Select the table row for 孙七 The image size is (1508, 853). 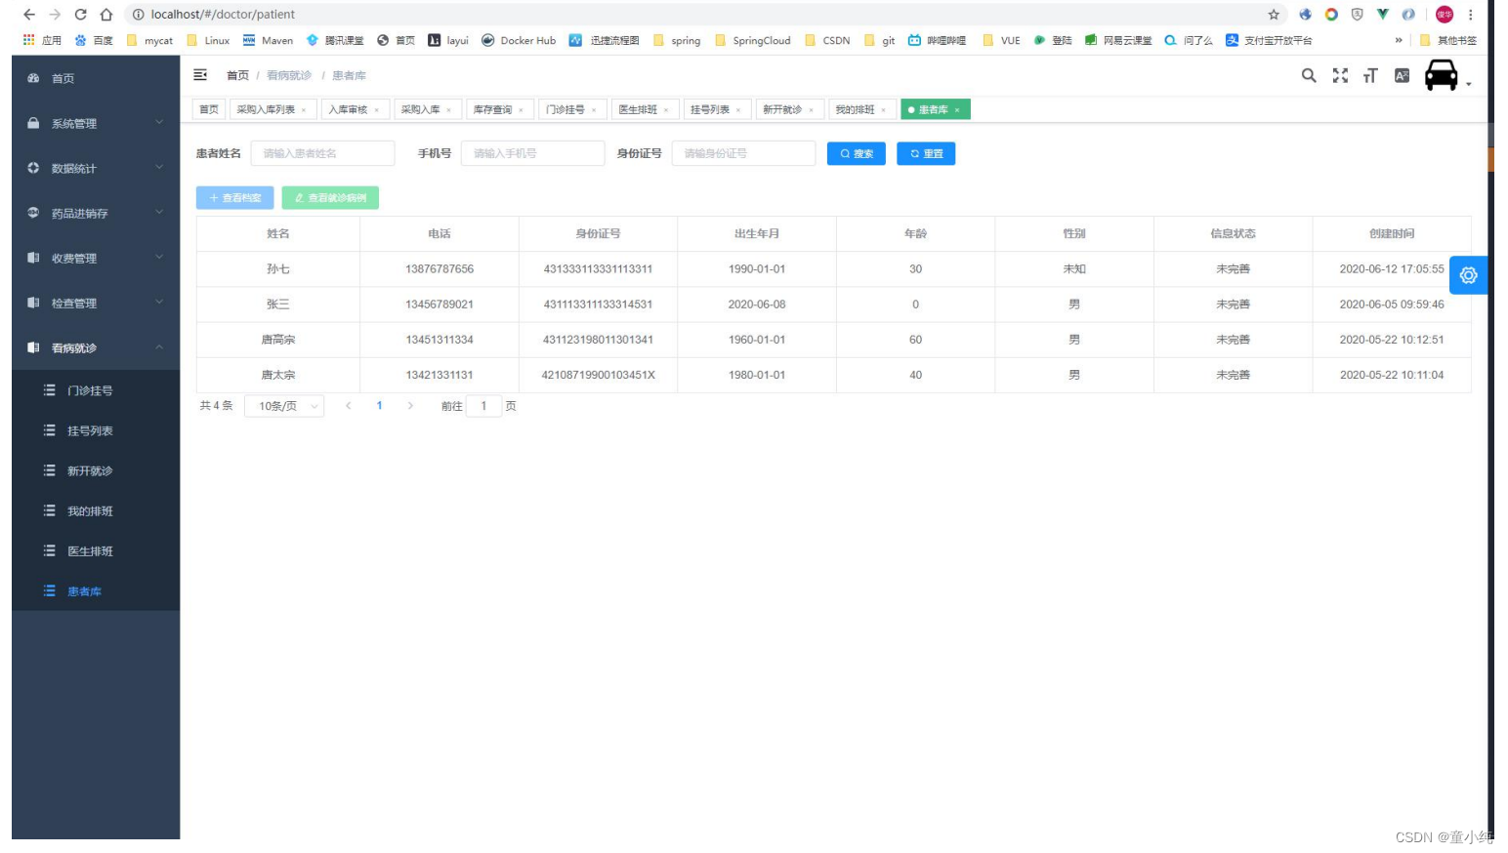coord(833,268)
